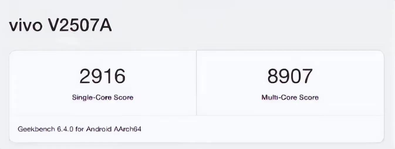The width and height of the screenshot is (395, 149).
Task: Click the digit 8 in 8907
Action: [273, 76]
